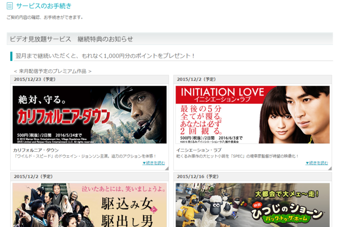The width and height of the screenshot is (343, 227).
Task: Click the ビデオ見放題サービス 継続特典のお知らせ header
Action: point(170,39)
